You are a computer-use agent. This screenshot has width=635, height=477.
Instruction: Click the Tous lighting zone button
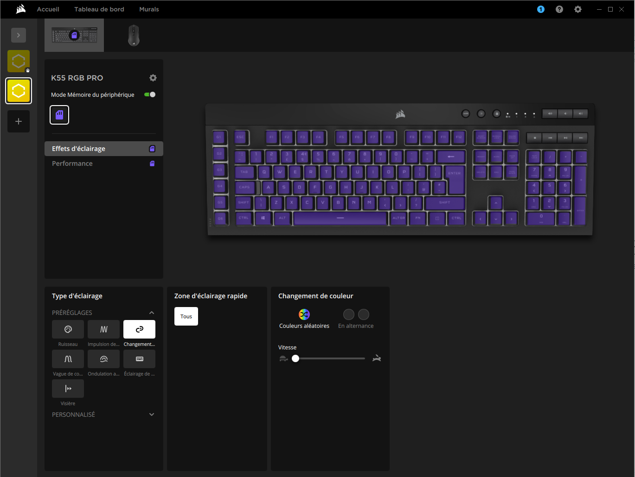coord(186,316)
